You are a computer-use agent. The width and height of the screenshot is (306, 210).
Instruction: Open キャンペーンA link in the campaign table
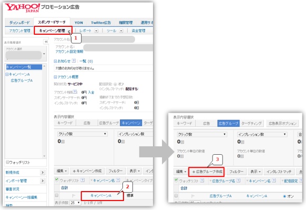[x=101, y=196]
